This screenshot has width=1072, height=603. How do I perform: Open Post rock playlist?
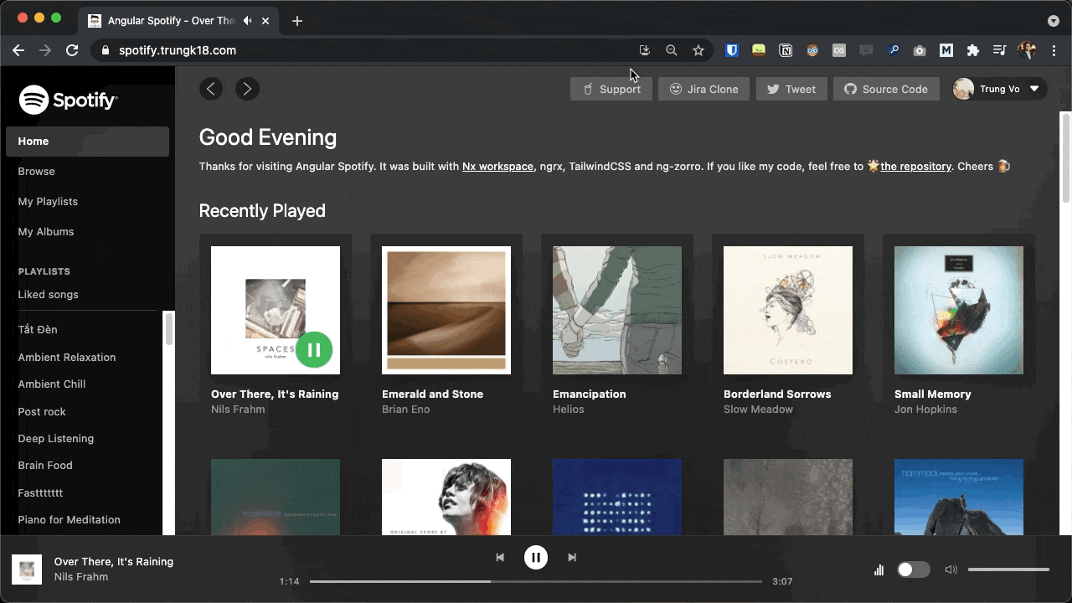click(x=42, y=411)
